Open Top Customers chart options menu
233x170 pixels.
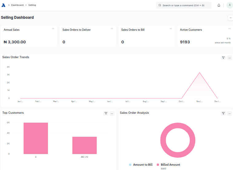pos(112,113)
